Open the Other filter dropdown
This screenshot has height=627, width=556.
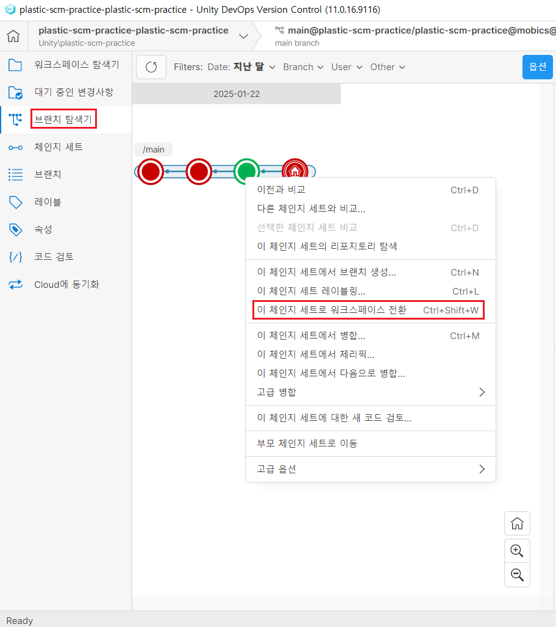pos(387,66)
